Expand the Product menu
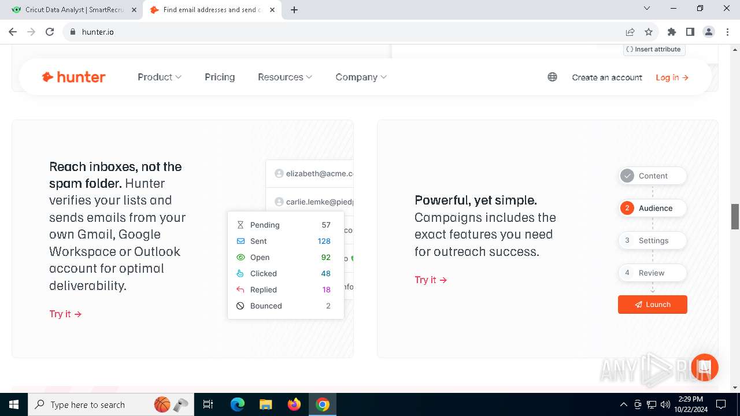This screenshot has width=740, height=416. coord(160,77)
